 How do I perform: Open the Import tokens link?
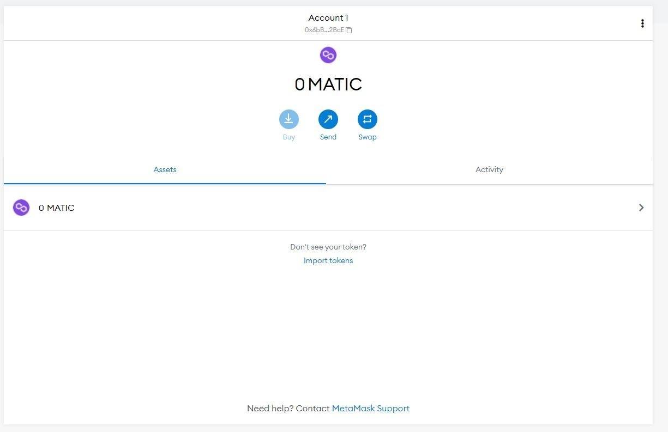click(328, 260)
